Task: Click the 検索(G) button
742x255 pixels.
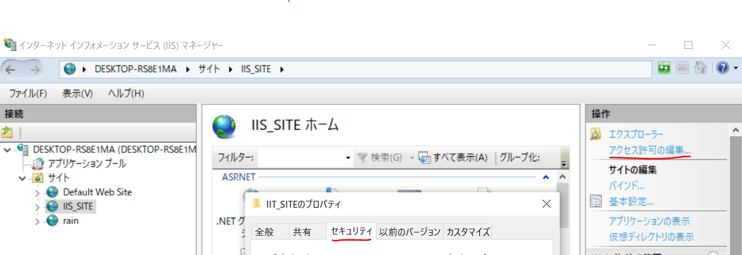Action: pos(380,157)
